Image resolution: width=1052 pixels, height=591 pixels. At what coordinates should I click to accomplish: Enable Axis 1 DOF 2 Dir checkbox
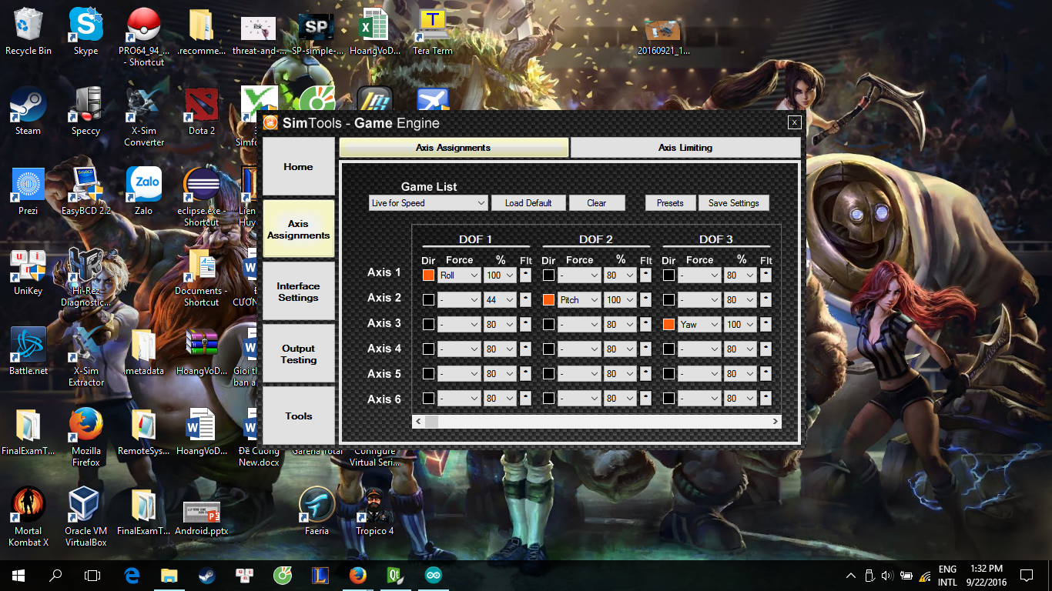click(548, 275)
